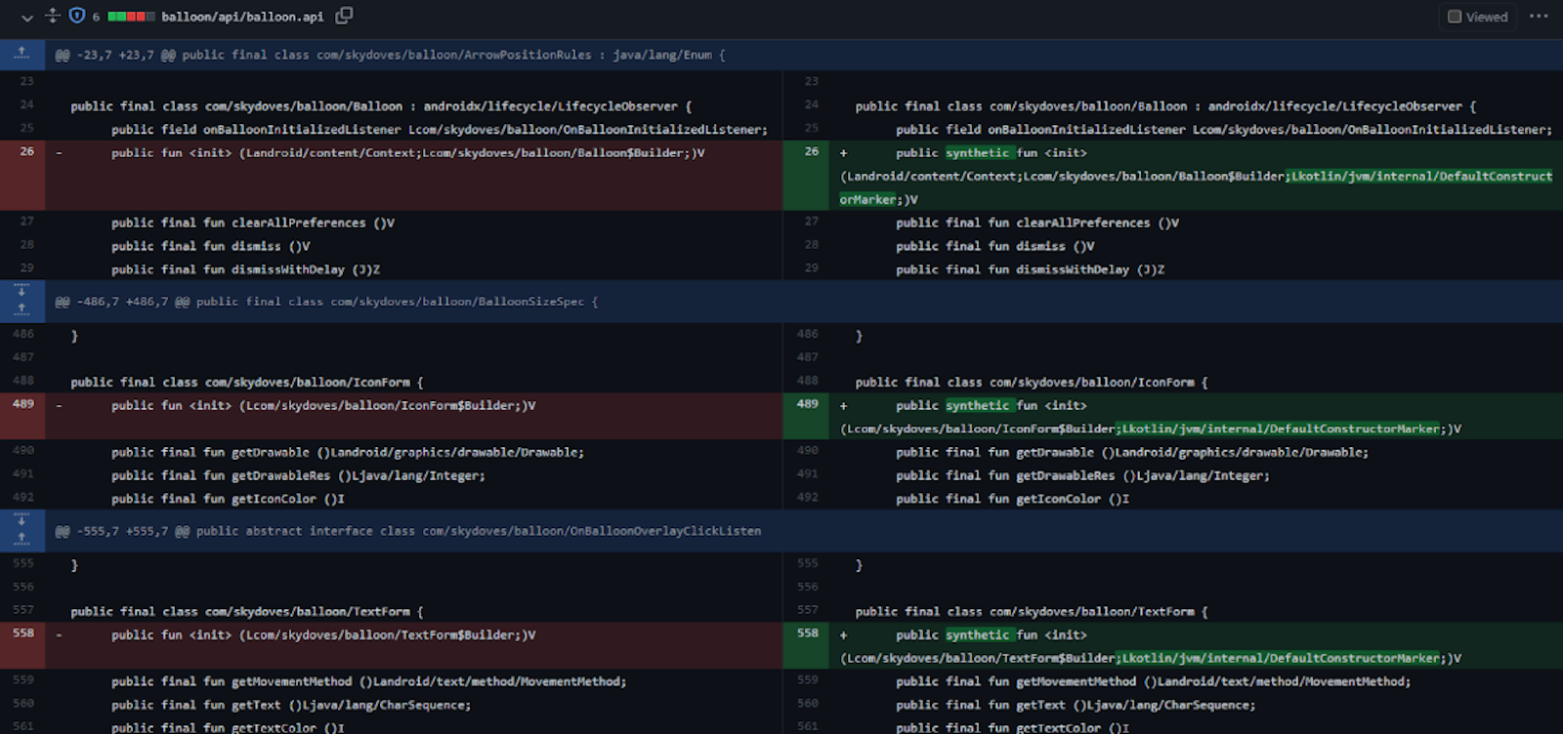Click the expand-all-lines arrows icon
Image resolution: width=1563 pixels, height=734 pixels.
tap(53, 16)
